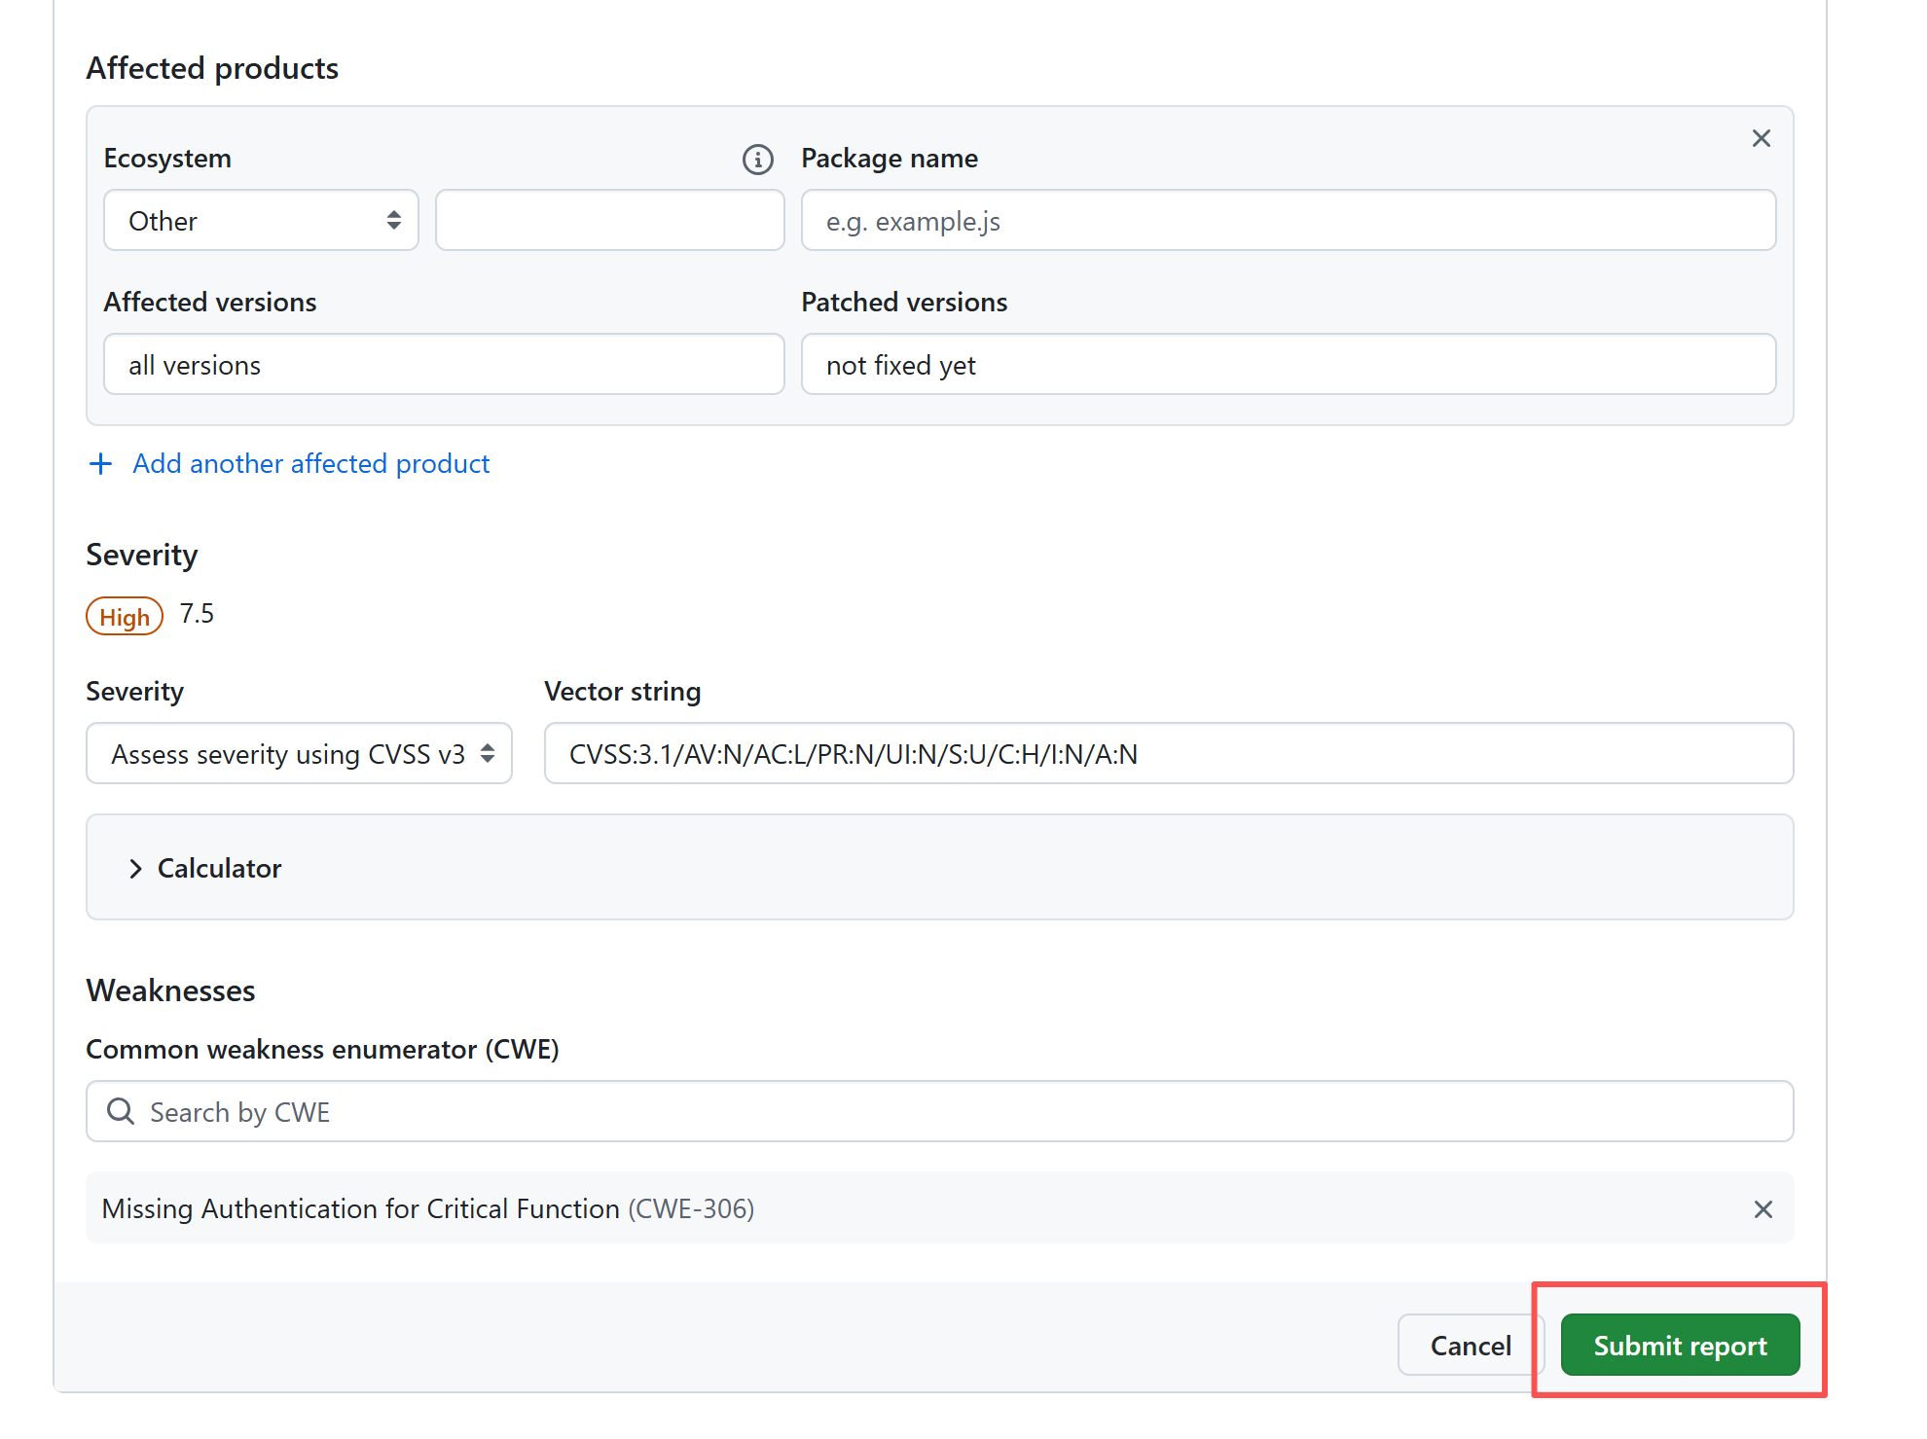Screen dimensions: 1927x1439
Task: Click the plus icon to add another product
Action: pos(100,464)
